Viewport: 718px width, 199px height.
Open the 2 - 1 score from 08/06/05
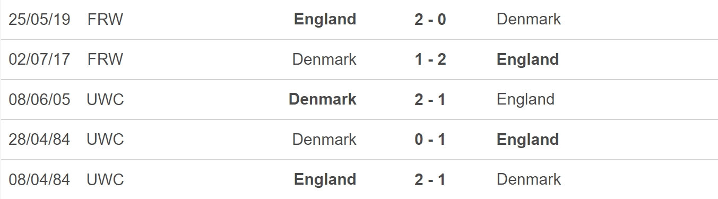430,99
